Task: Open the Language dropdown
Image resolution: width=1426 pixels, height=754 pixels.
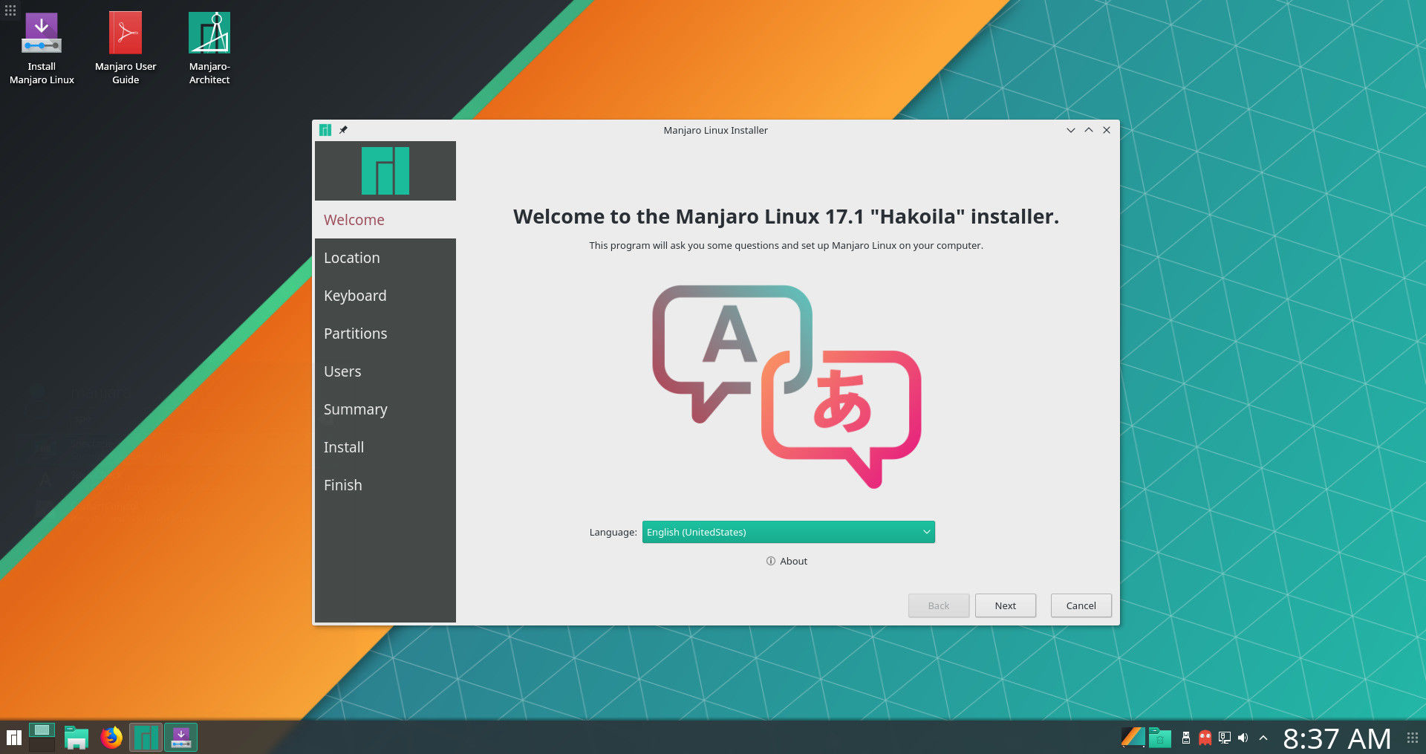Action: pos(788,532)
